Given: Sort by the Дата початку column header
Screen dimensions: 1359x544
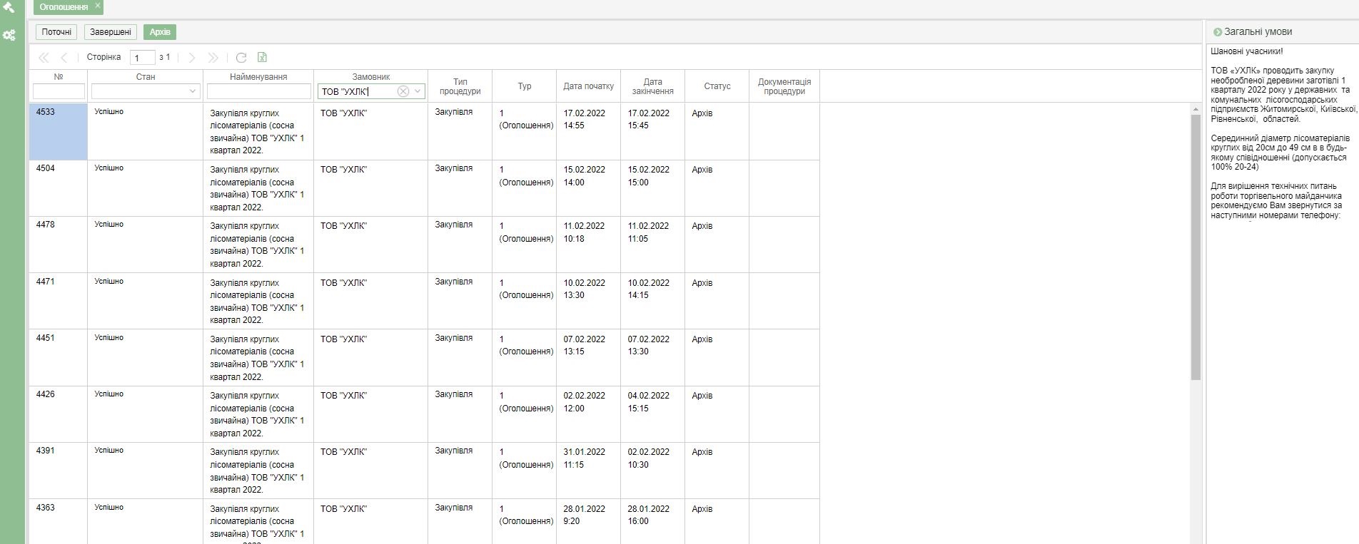Looking at the screenshot, I should tap(588, 86).
